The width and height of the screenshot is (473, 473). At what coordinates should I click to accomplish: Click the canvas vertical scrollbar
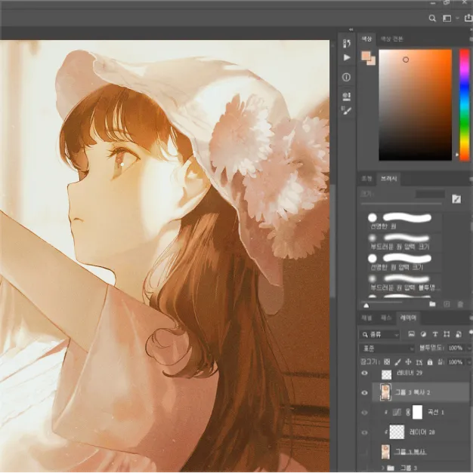pyautogui.click(x=332, y=241)
